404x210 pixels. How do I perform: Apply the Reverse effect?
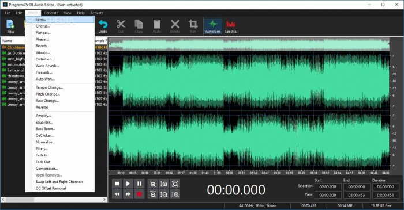click(60, 108)
